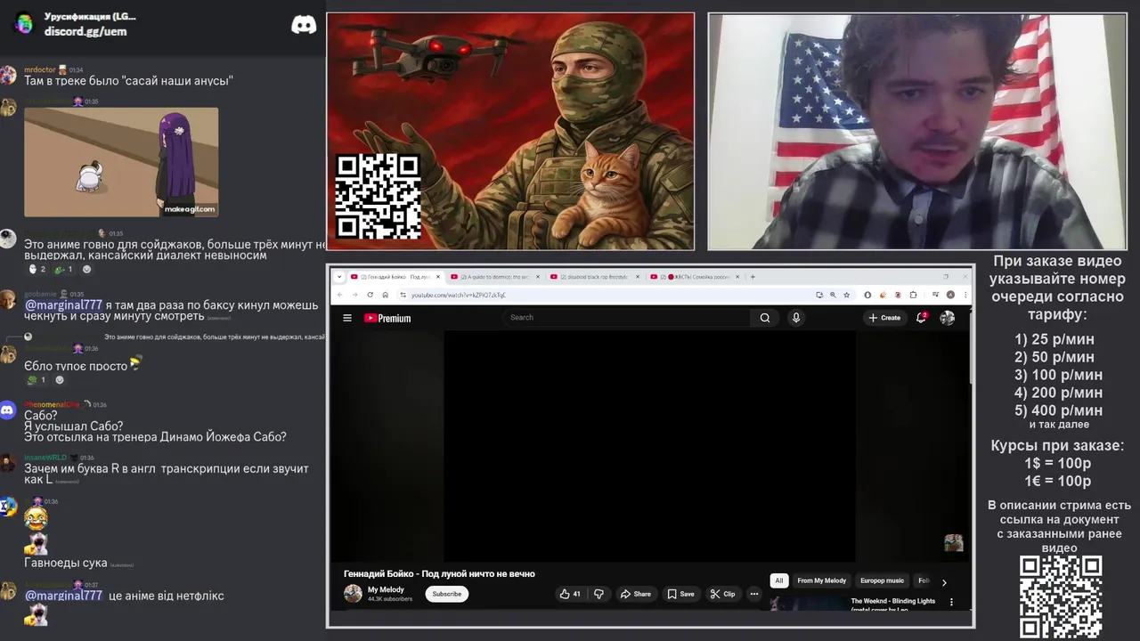Click the discord.gg/uem invite text
The image size is (1140, 641).
pos(85,31)
